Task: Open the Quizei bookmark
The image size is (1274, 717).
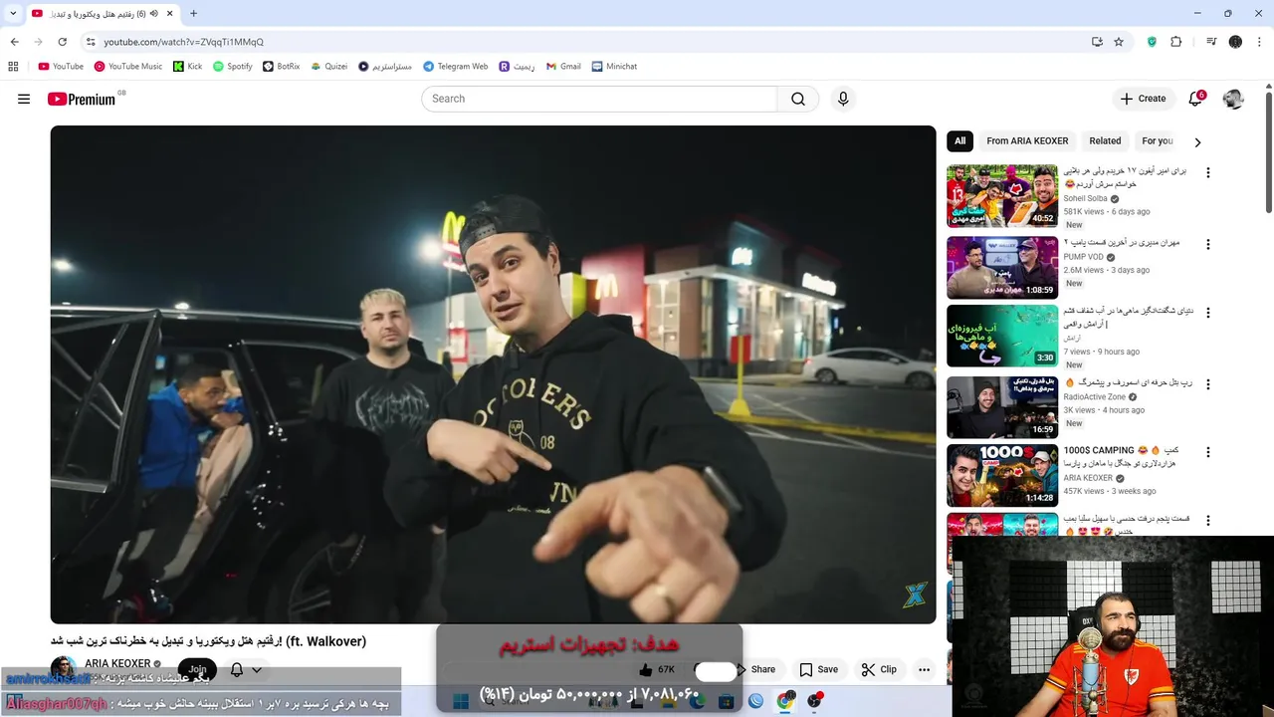Action: pos(329,67)
